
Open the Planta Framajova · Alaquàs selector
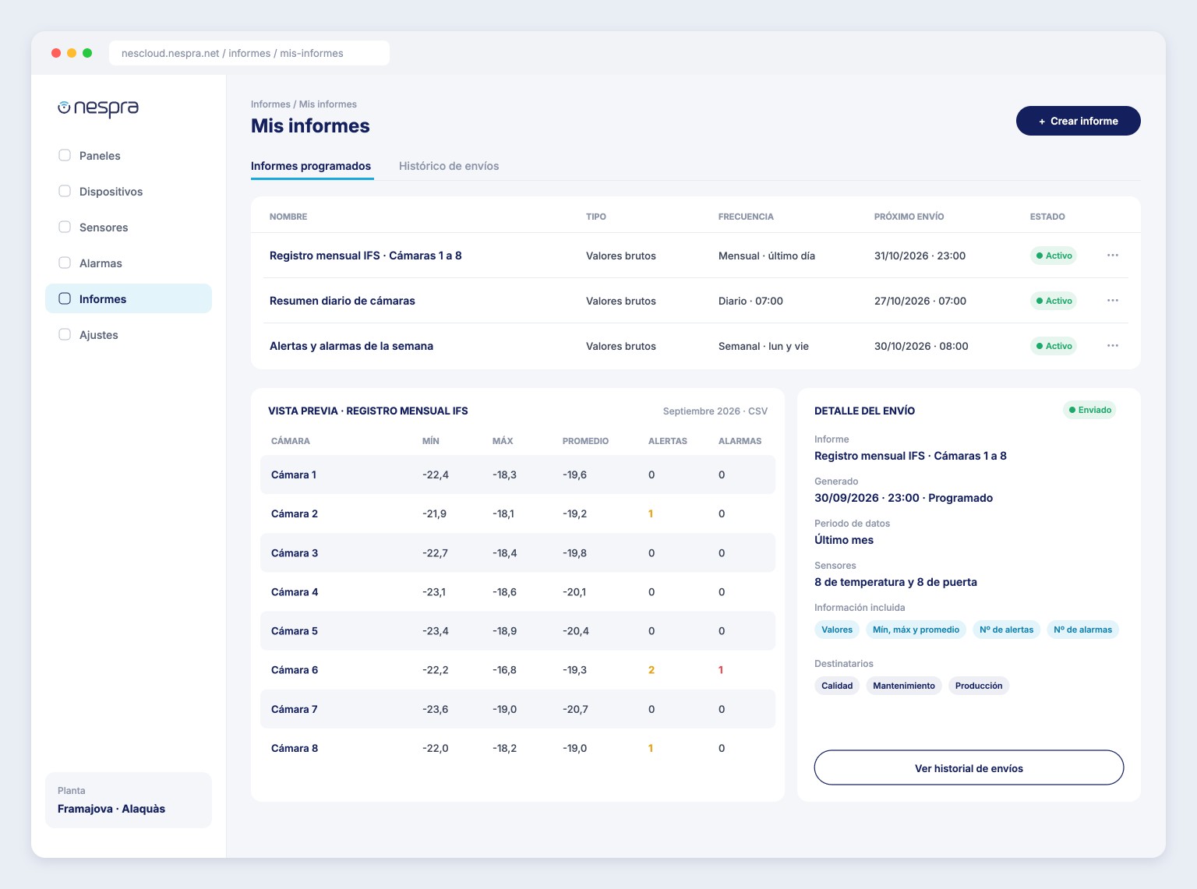click(129, 800)
